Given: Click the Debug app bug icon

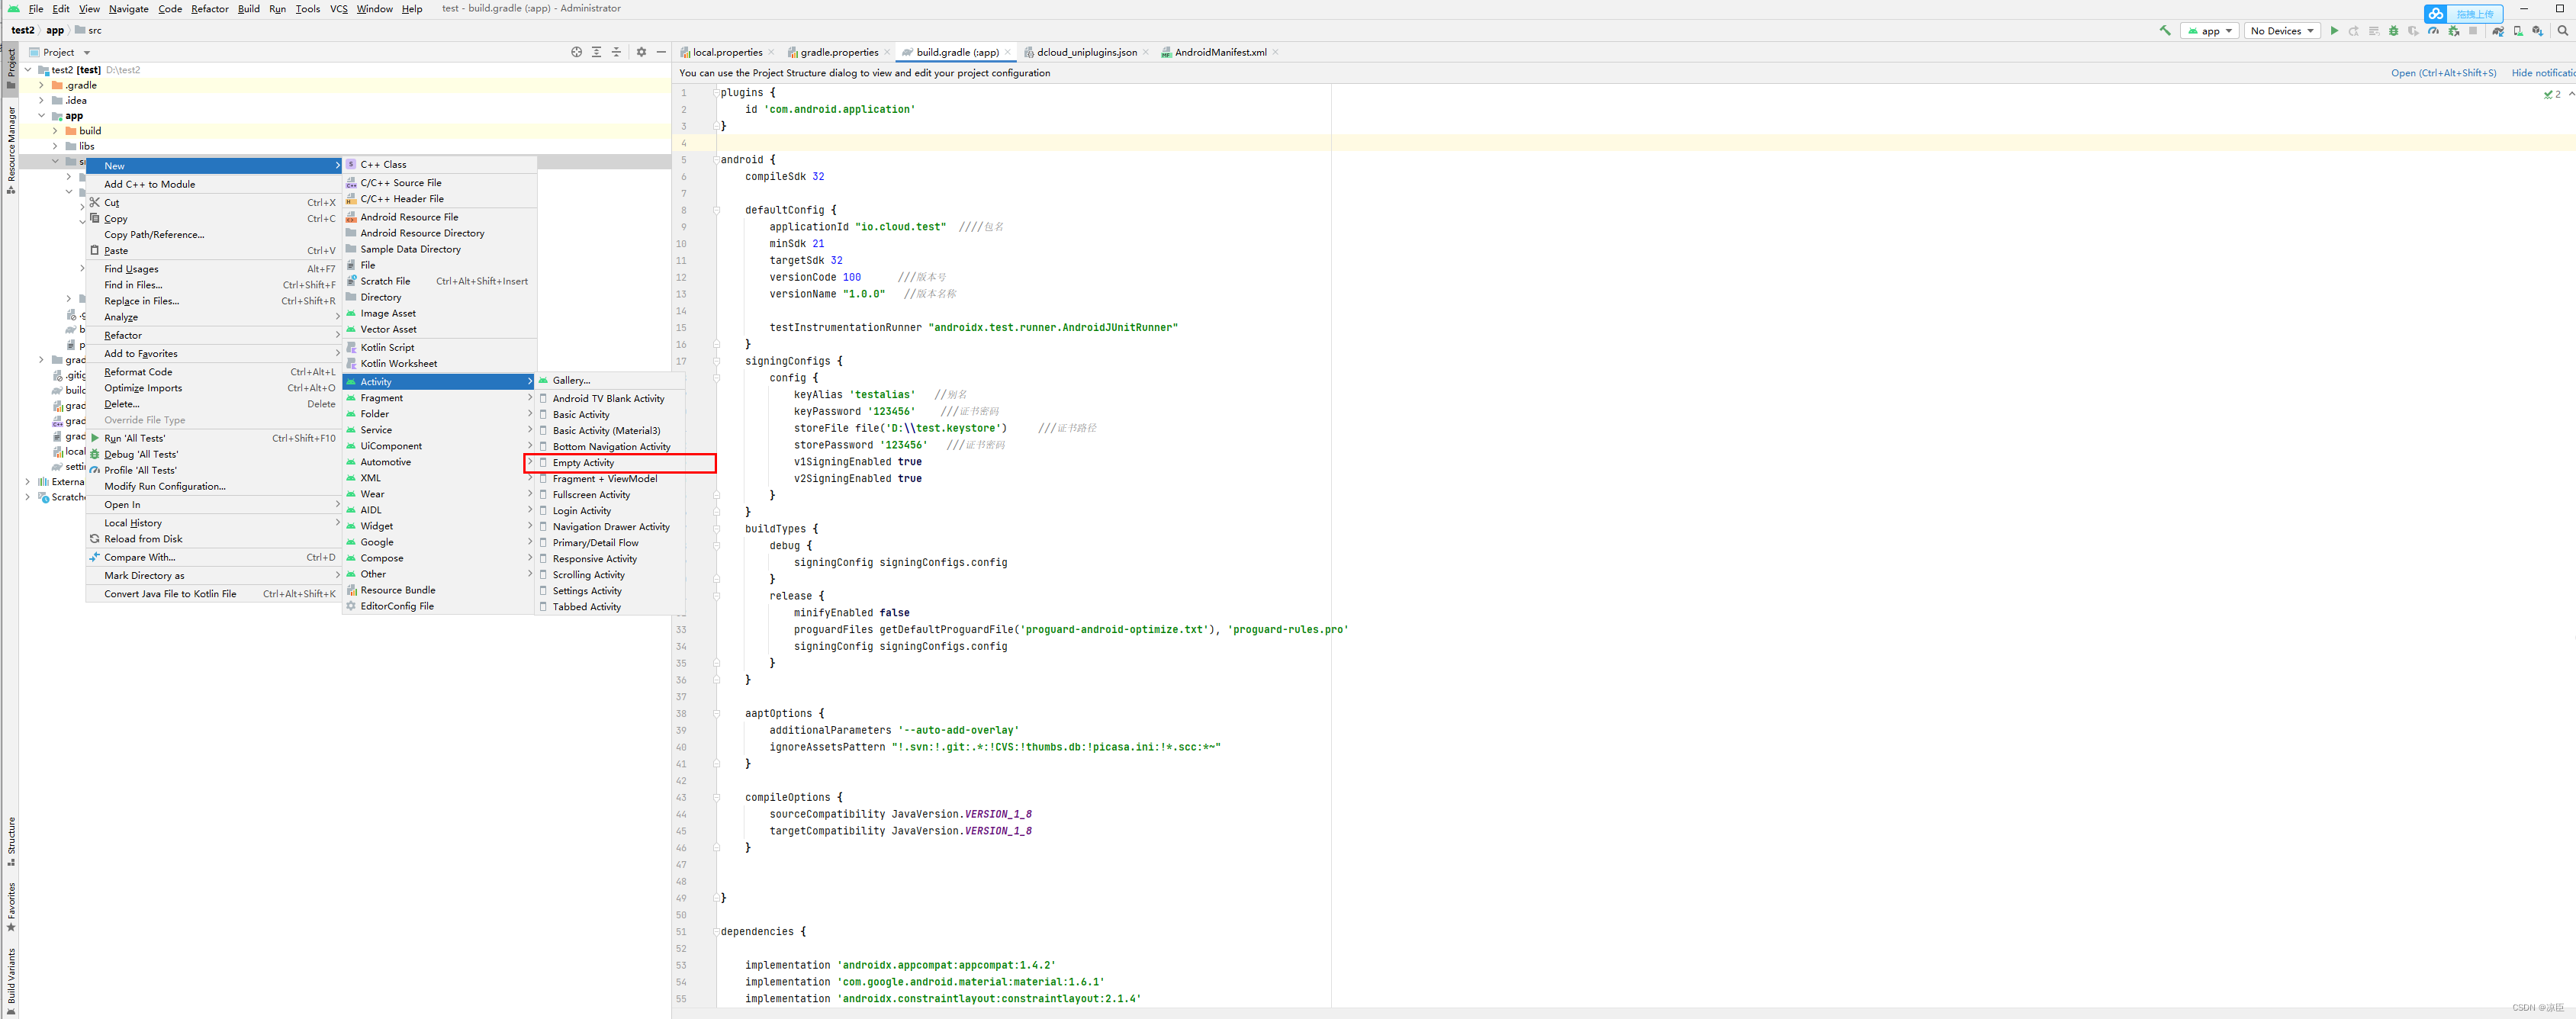Looking at the screenshot, I should (x=2393, y=31).
